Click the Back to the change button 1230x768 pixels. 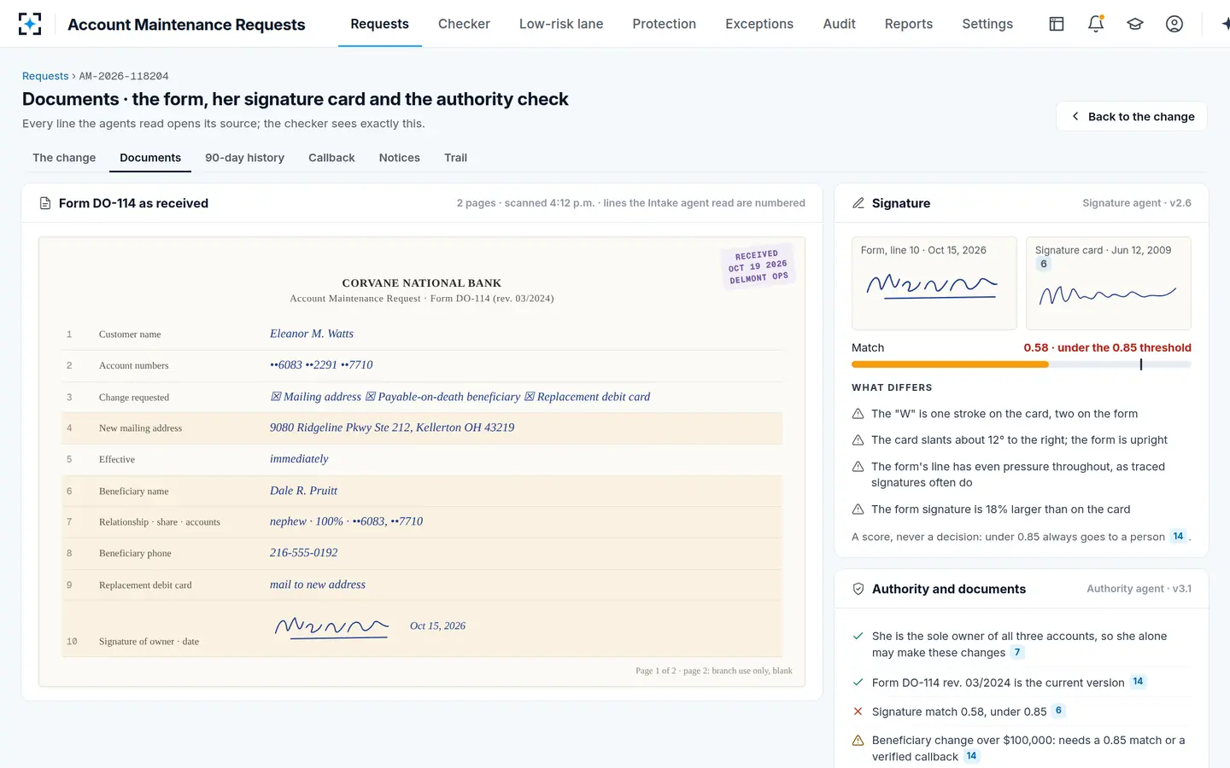tap(1132, 116)
